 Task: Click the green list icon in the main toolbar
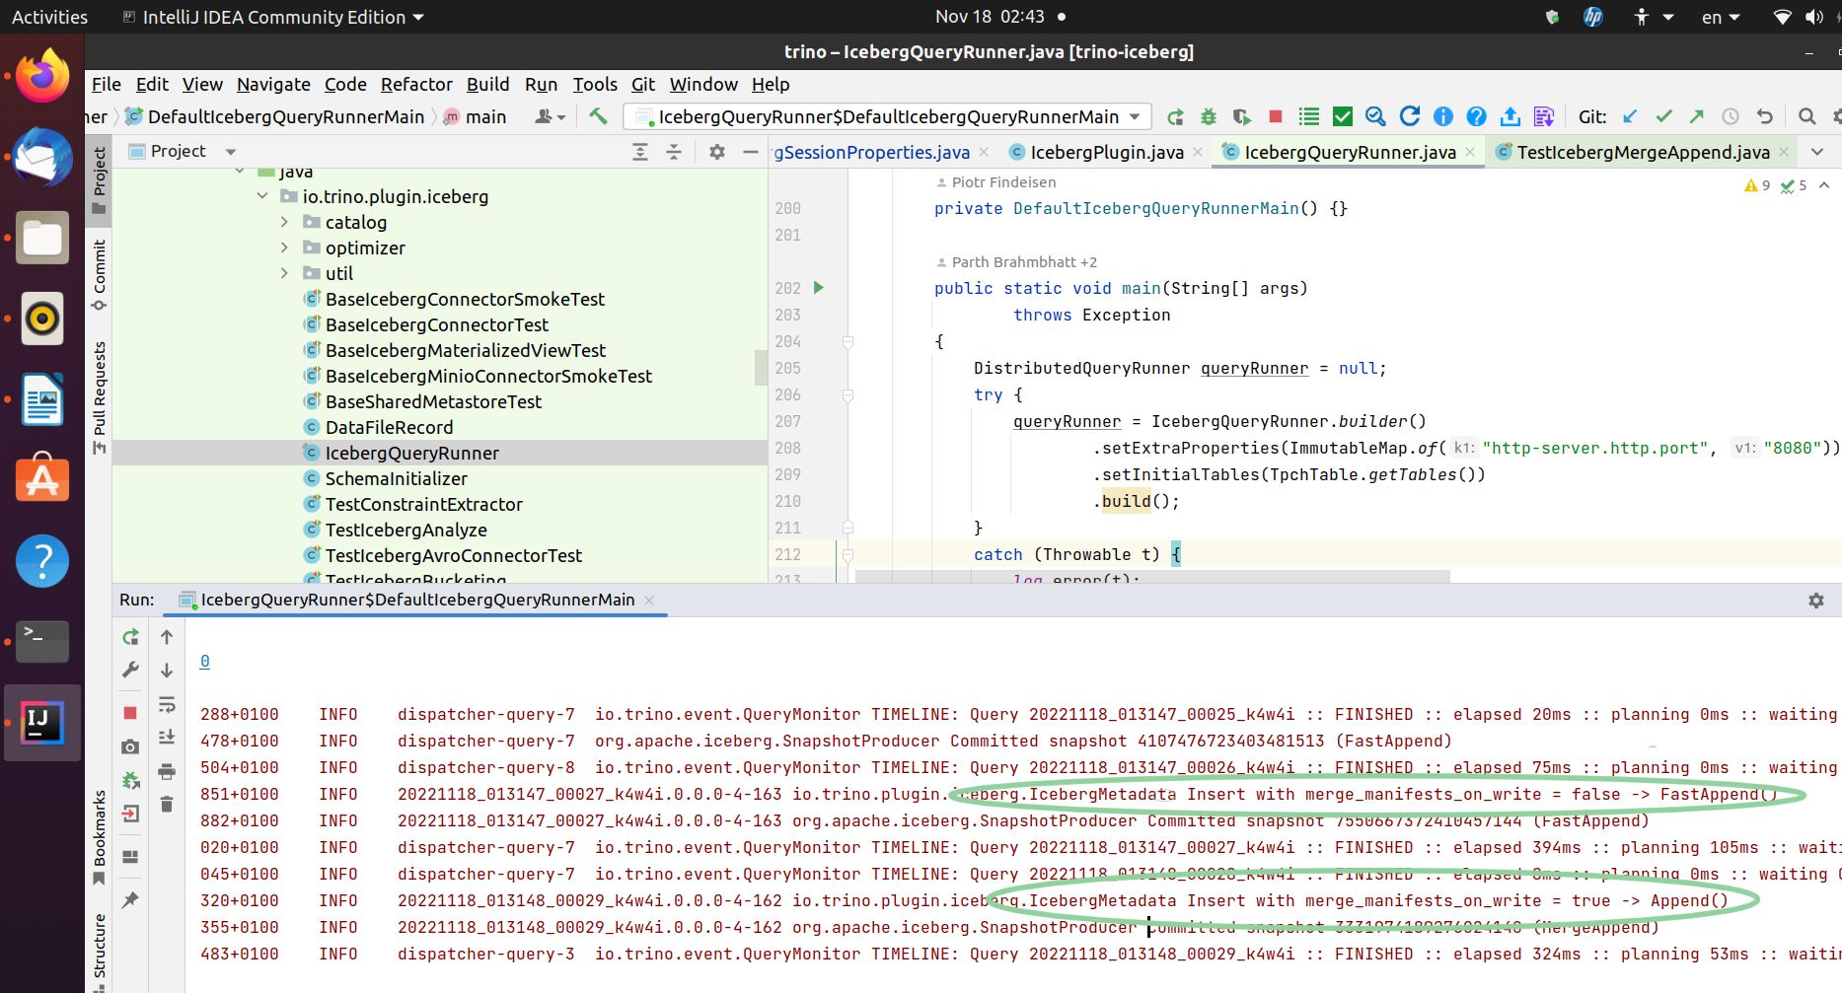pyautogui.click(x=1309, y=117)
